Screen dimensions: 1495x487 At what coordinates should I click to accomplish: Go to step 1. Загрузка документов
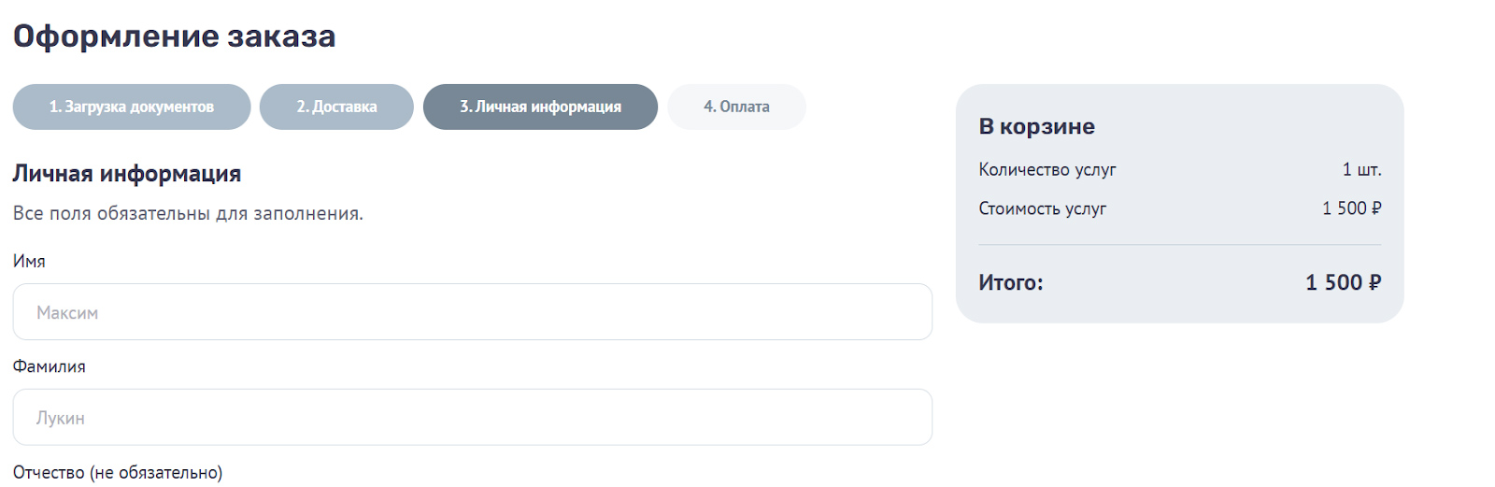coord(132,107)
